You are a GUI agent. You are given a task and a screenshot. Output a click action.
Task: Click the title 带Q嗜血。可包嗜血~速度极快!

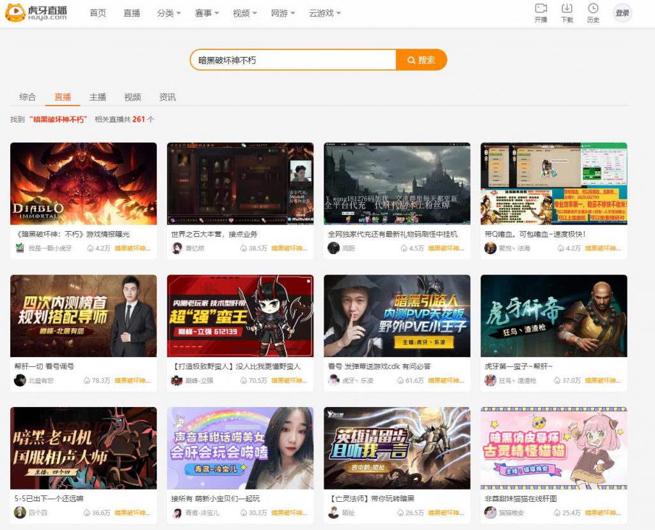coord(535,234)
